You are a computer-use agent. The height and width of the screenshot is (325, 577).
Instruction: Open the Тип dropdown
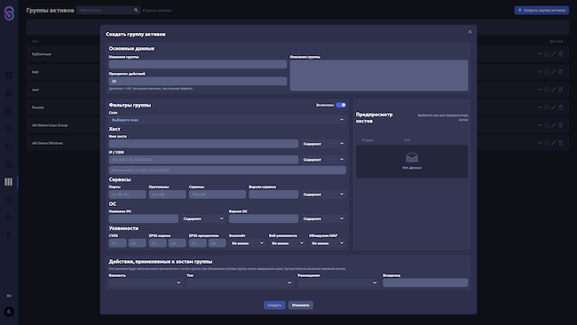(240, 282)
